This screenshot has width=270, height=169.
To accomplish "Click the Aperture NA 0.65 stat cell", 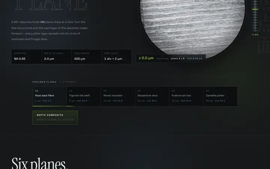I will click(26, 57).
